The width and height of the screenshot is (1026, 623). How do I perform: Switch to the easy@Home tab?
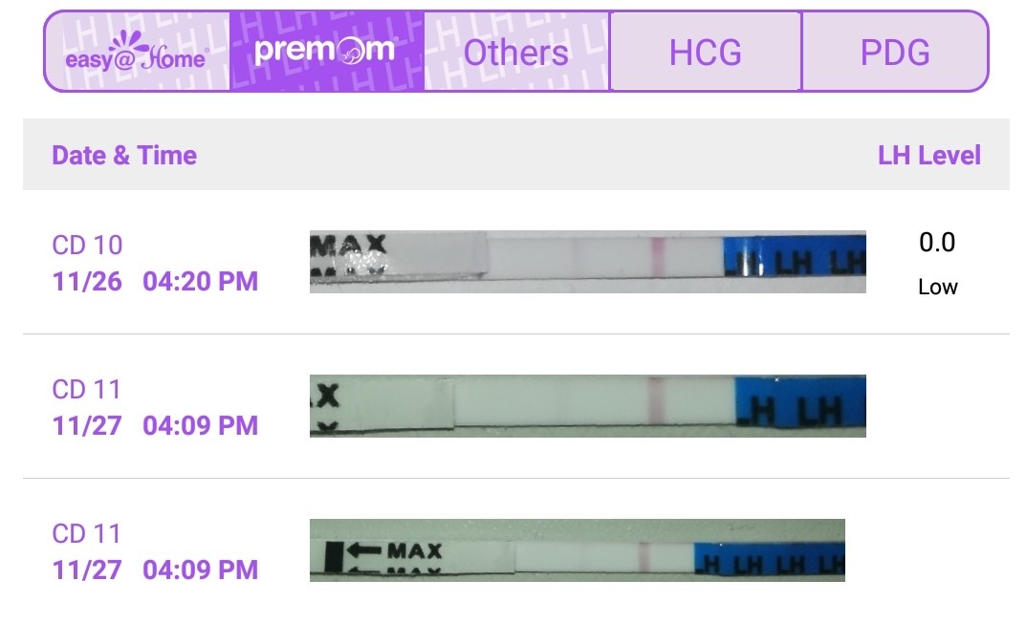136,52
